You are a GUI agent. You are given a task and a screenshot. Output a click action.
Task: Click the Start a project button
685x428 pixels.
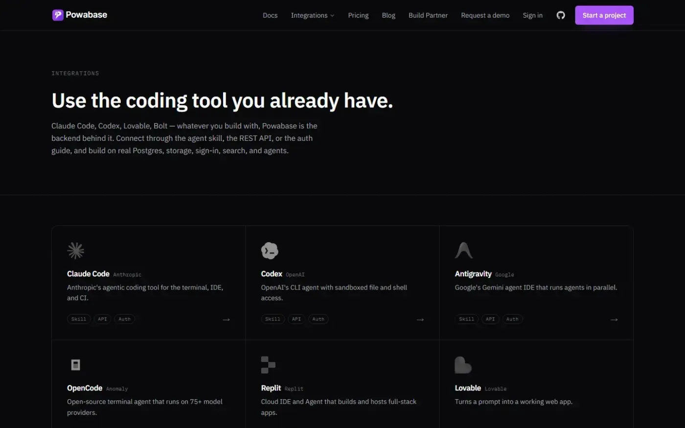point(604,15)
